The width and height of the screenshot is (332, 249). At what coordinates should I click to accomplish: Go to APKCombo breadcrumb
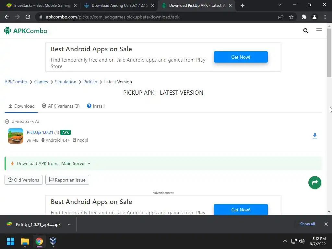[x=16, y=82]
